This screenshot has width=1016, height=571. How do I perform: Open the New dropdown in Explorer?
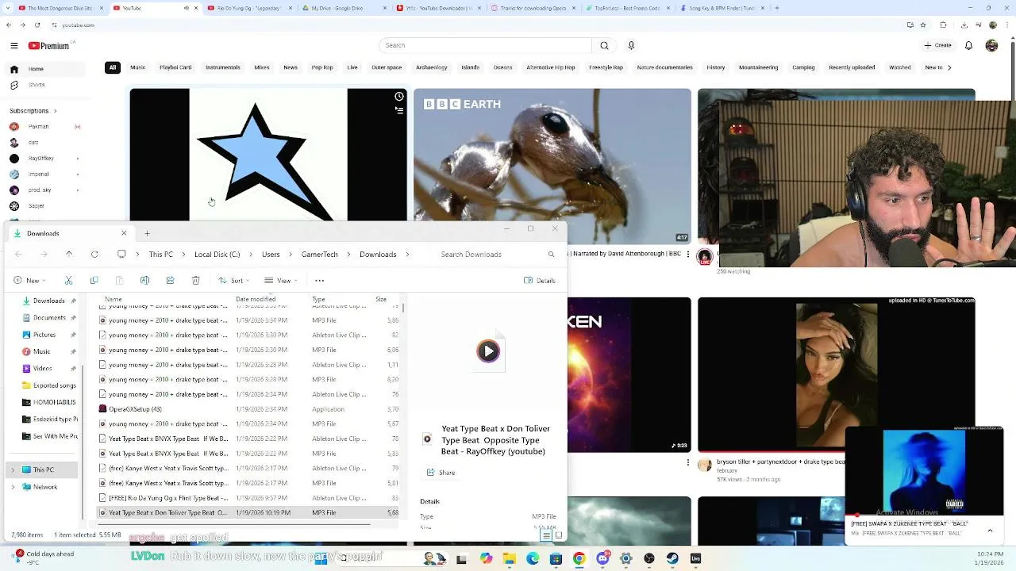pyautogui.click(x=30, y=281)
